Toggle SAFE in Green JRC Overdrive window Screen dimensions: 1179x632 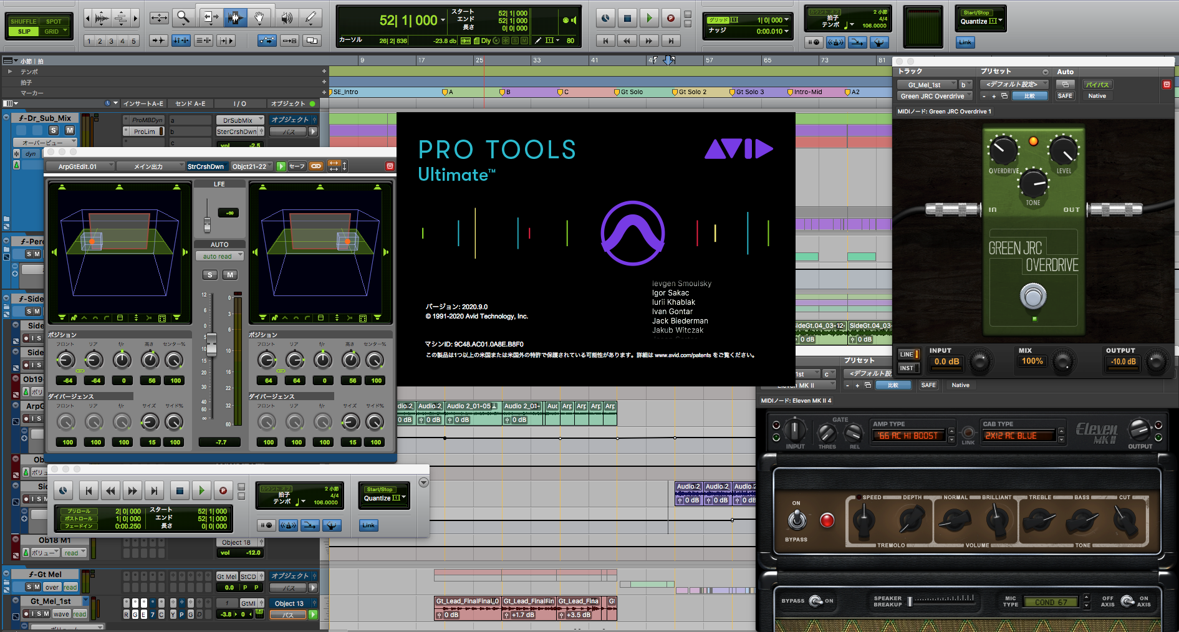tap(1065, 96)
